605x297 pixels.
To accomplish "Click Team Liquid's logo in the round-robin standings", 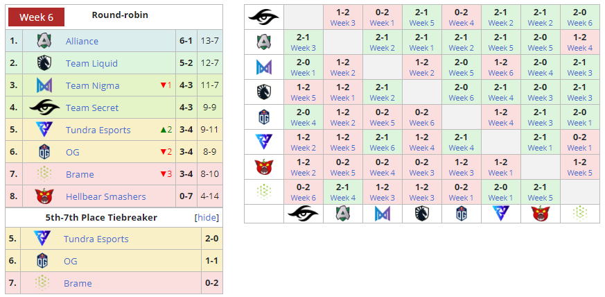I will [43, 63].
